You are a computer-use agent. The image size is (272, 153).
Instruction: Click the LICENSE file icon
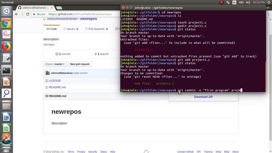coord(47,81)
